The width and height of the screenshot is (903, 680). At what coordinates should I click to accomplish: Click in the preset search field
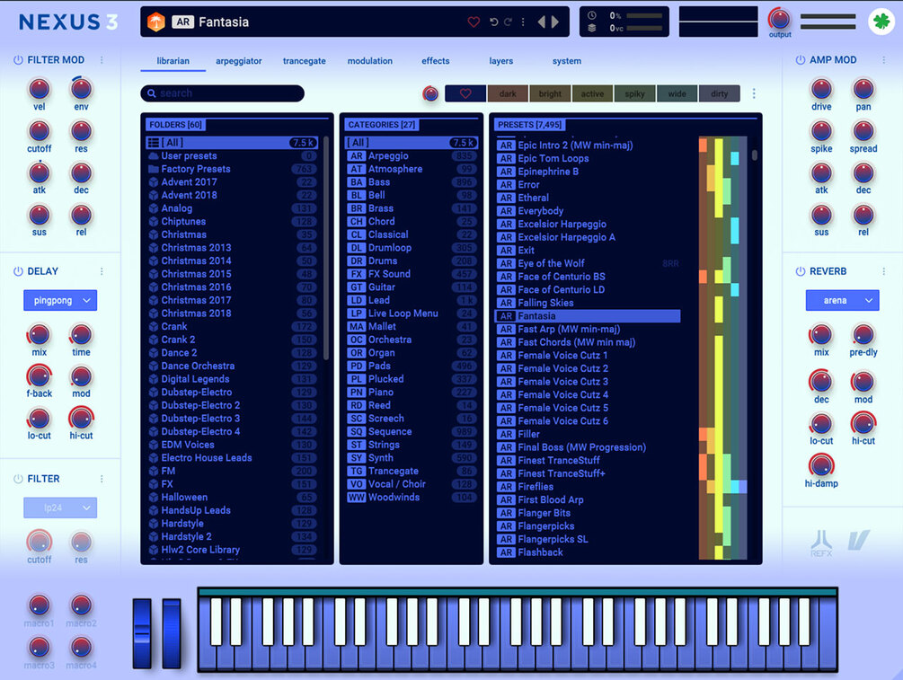click(222, 93)
